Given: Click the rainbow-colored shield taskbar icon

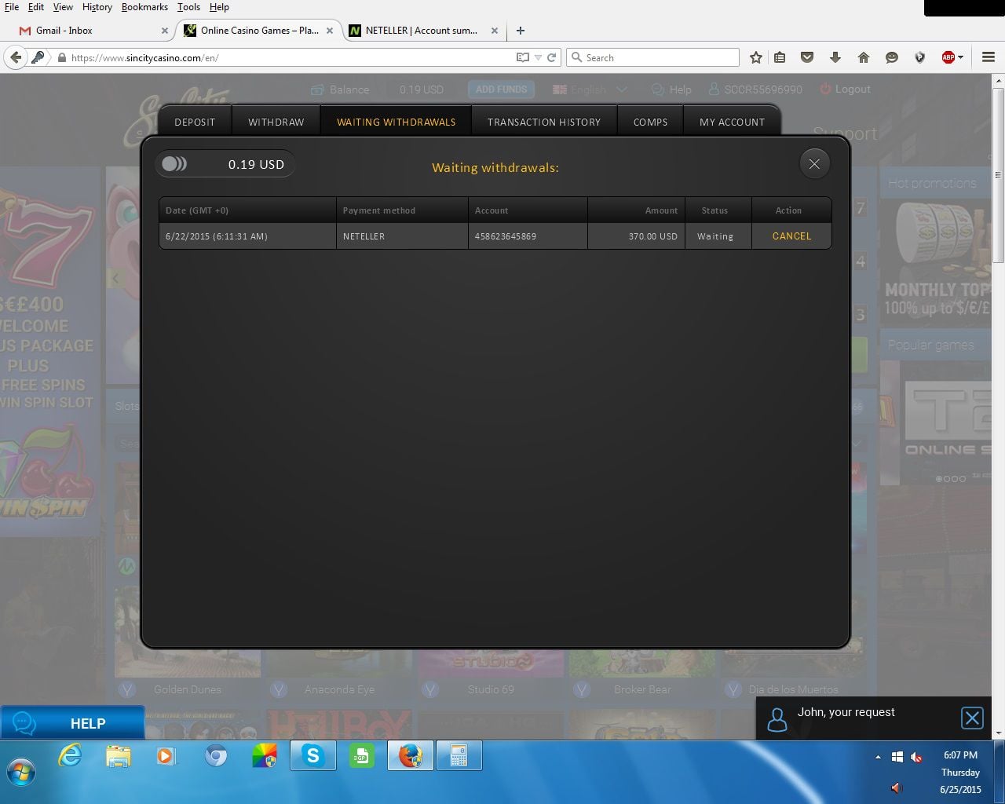Looking at the screenshot, I should (265, 756).
